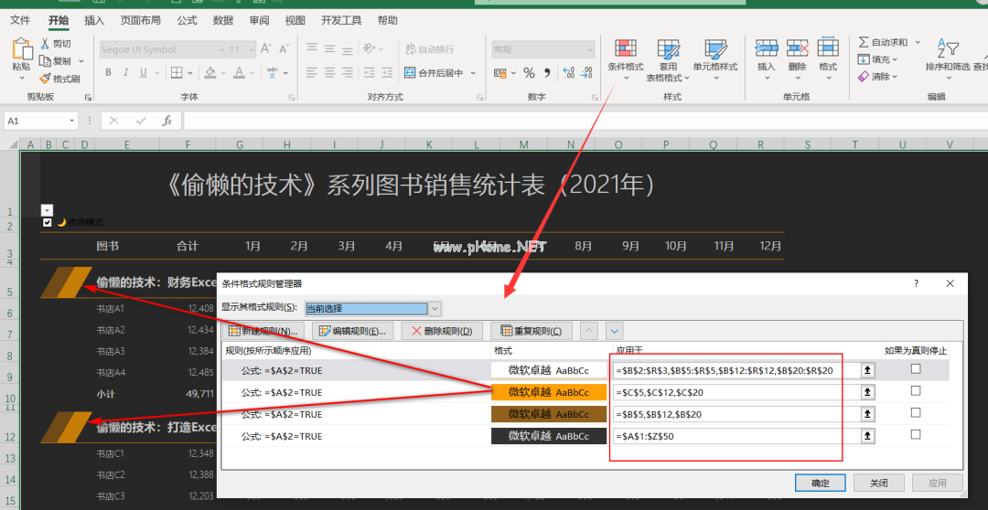Open the Show formatting rules dropdown
This screenshot has height=510, width=988.
[x=435, y=309]
